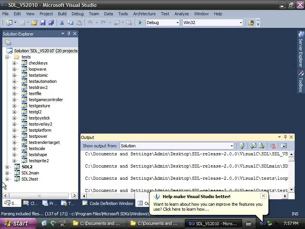Click the Find Message in Code icon in Output

pos(242,146)
